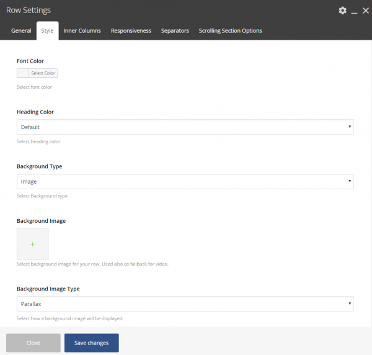
Task: Click the Font Color swatch preview
Action: [23, 73]
